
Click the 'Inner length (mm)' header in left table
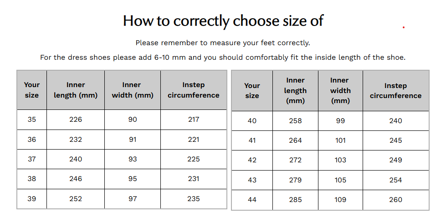coord(75,90)
